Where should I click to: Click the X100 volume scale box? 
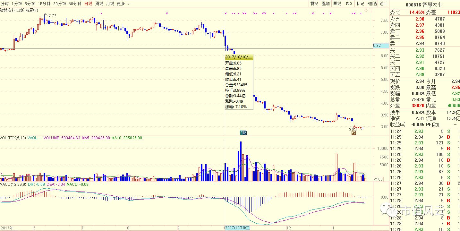tap(379, 179)
